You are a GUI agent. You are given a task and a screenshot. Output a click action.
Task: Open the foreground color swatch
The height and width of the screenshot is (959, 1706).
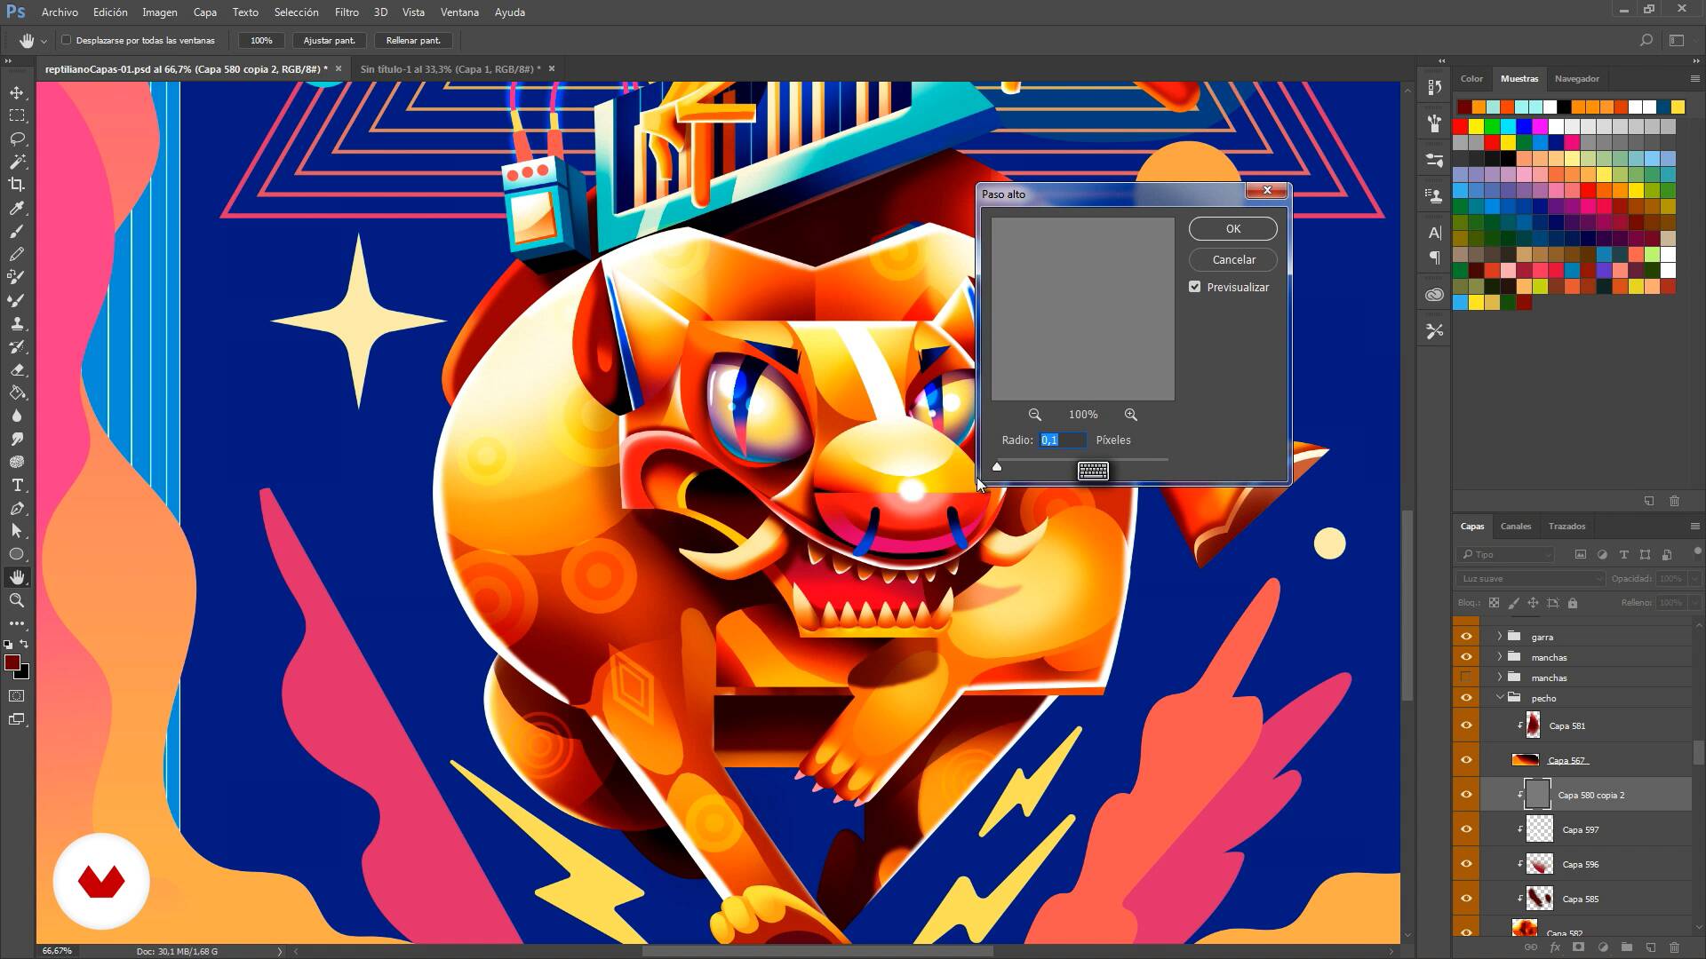[x=12, y=662]
